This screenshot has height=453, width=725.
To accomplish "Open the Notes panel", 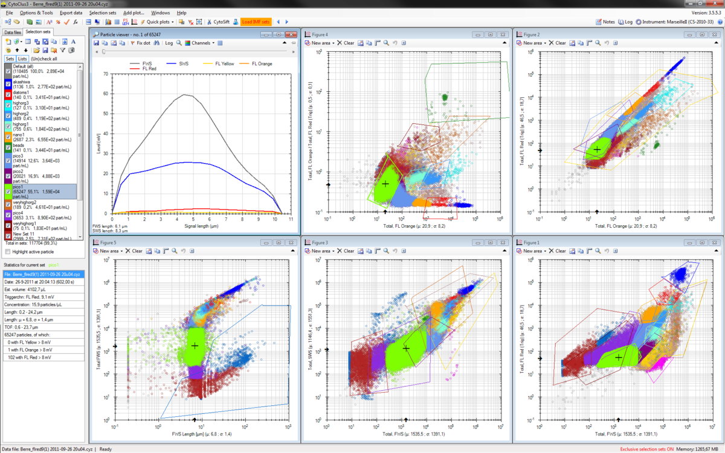I will pos(605,22).
